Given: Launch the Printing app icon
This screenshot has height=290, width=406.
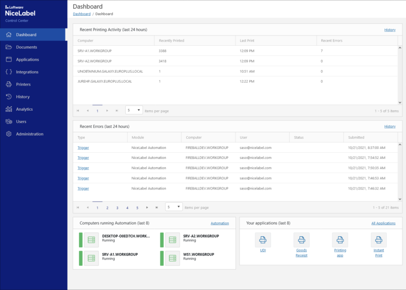Looking at the screenshot, I should coord(340,240).
